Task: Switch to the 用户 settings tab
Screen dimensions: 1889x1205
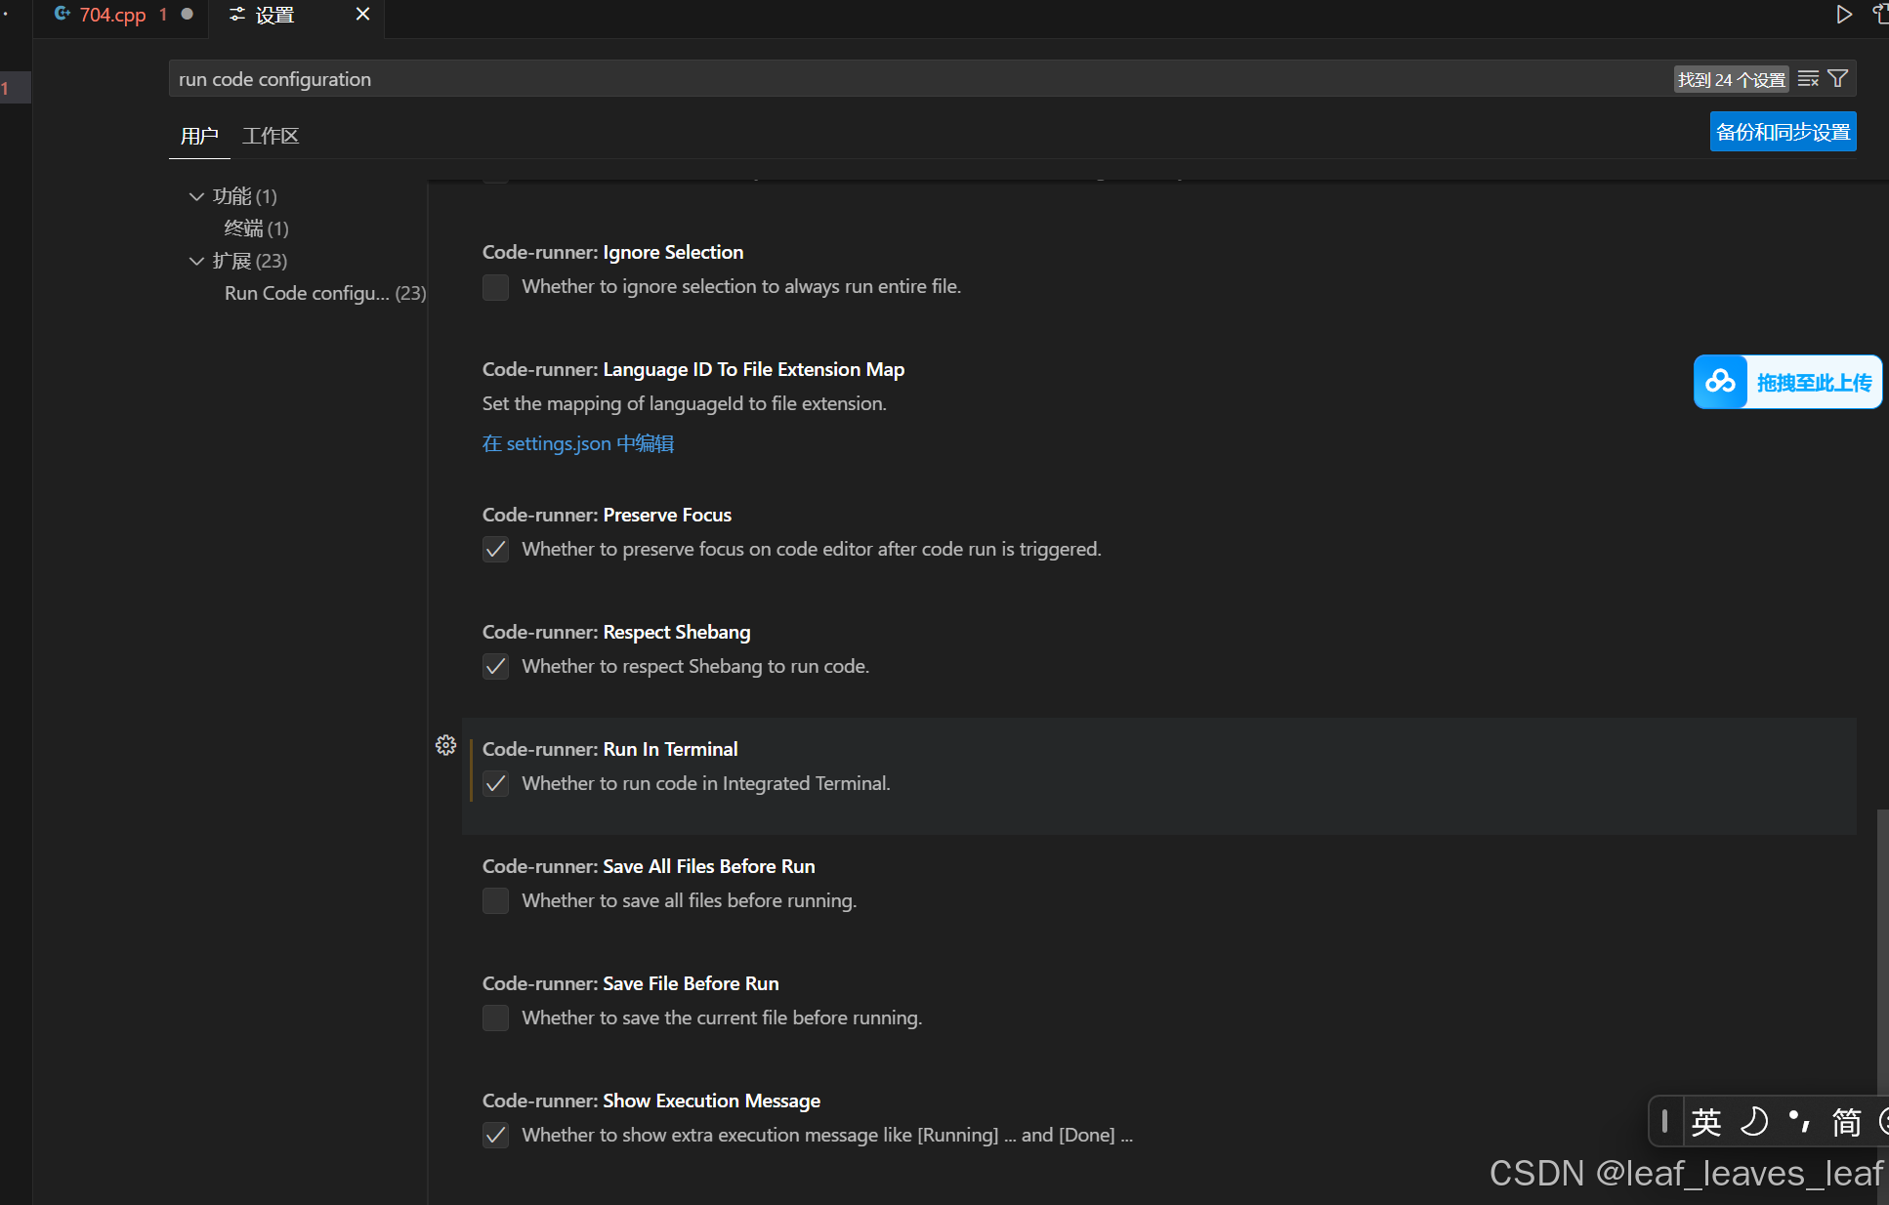Action: [199, 136]
